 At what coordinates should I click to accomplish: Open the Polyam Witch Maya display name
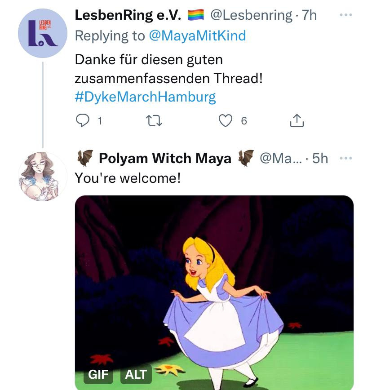tap(165, 159)
